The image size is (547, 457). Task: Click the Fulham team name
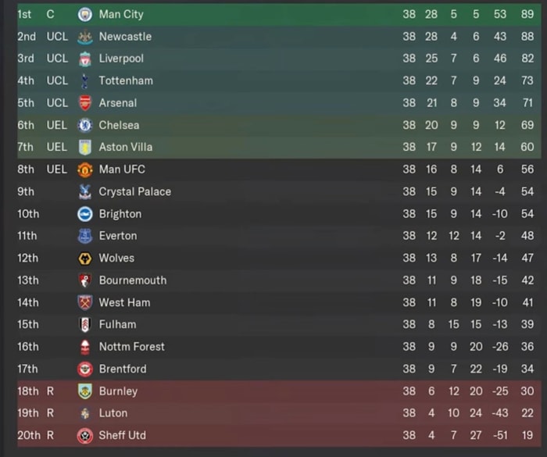[x=117, y=324]
